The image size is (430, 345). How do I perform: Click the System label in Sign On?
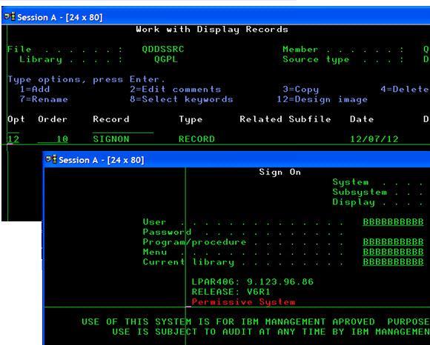(x=351, y=182)
